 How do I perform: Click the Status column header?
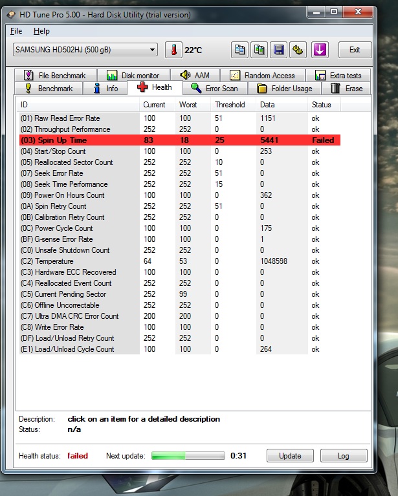click(x=324, y=105)
